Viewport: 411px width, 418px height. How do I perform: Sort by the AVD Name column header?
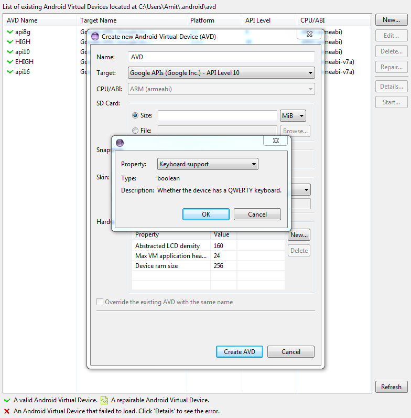point(40,20)
